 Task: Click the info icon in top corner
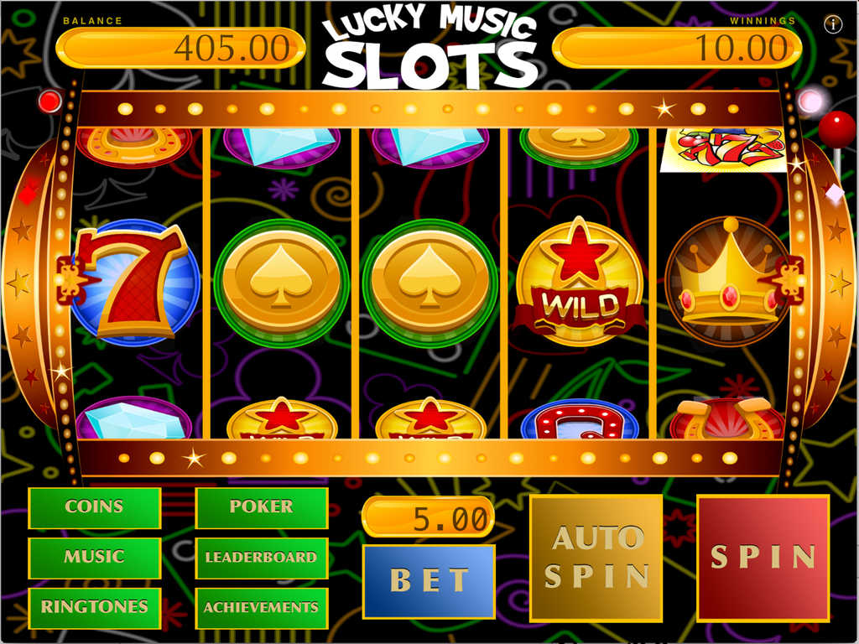[x=833, y=24]
